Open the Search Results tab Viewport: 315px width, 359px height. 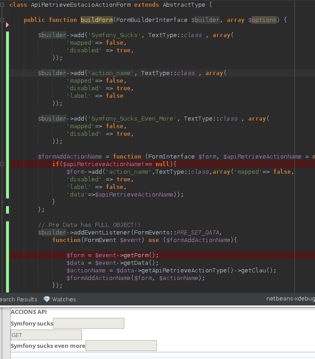click(x=19, y=299)
